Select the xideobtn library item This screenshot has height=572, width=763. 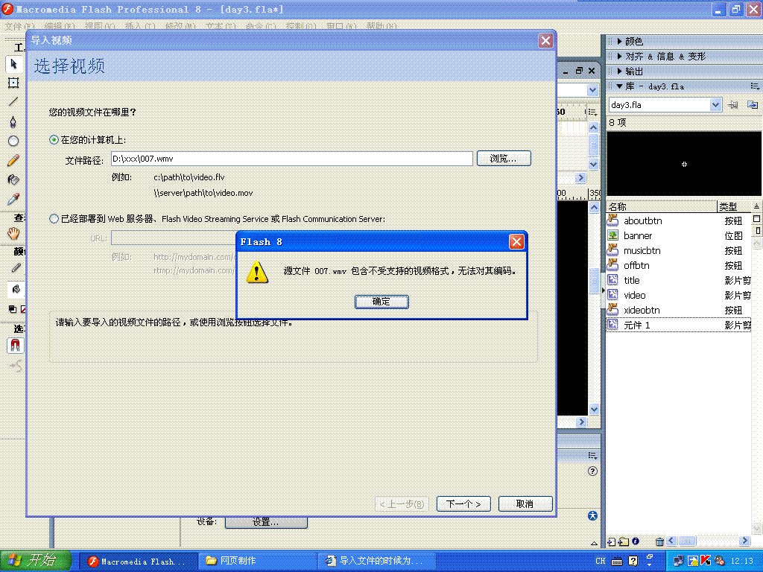[x=678, y=311]
